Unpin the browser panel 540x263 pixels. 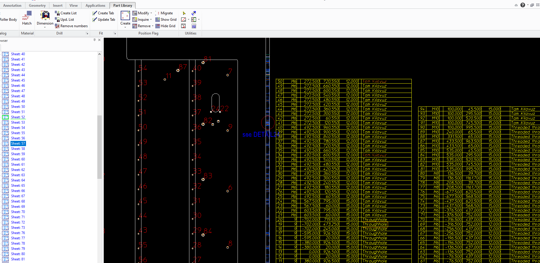(x=94, y=40)
